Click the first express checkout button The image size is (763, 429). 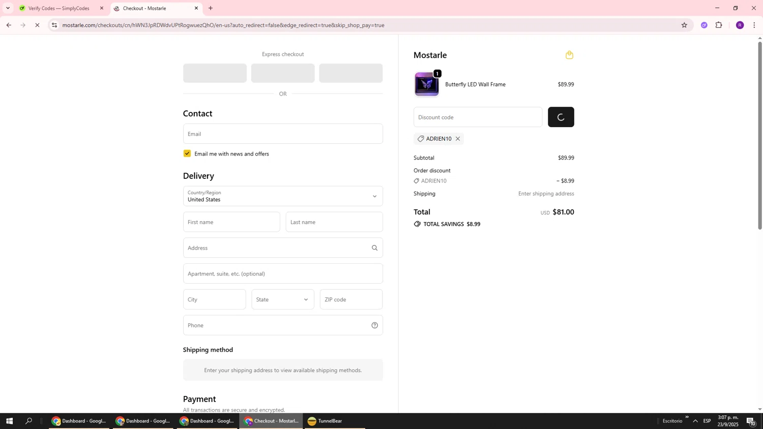pyautogui.click(x=215, y=73)
